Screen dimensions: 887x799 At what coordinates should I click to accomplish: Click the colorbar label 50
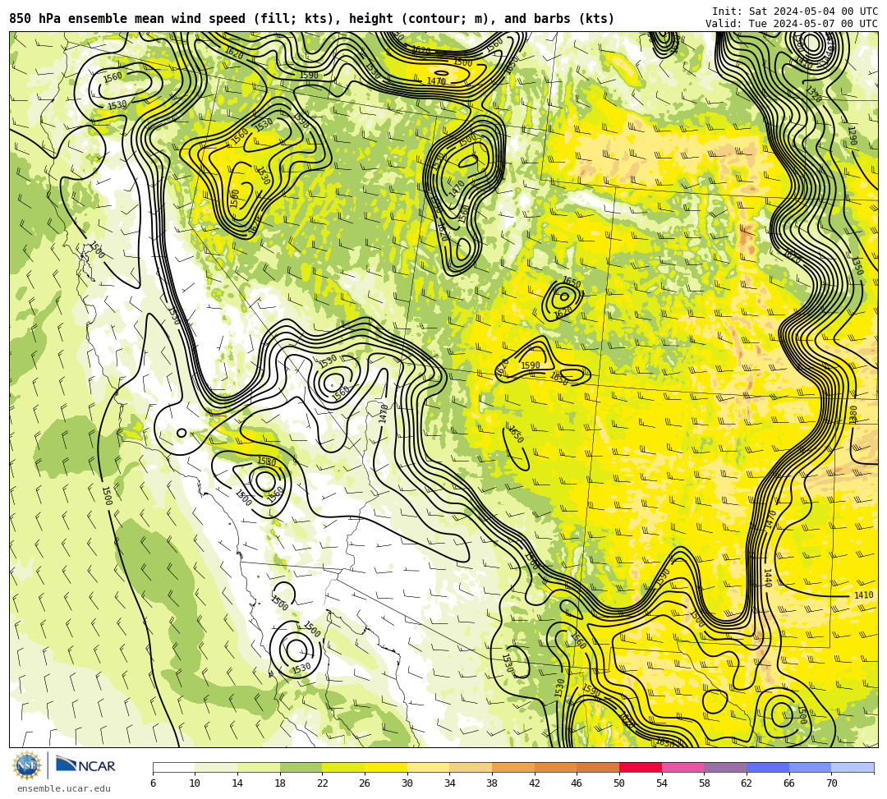pyautogui.click(x=619, y=783)
